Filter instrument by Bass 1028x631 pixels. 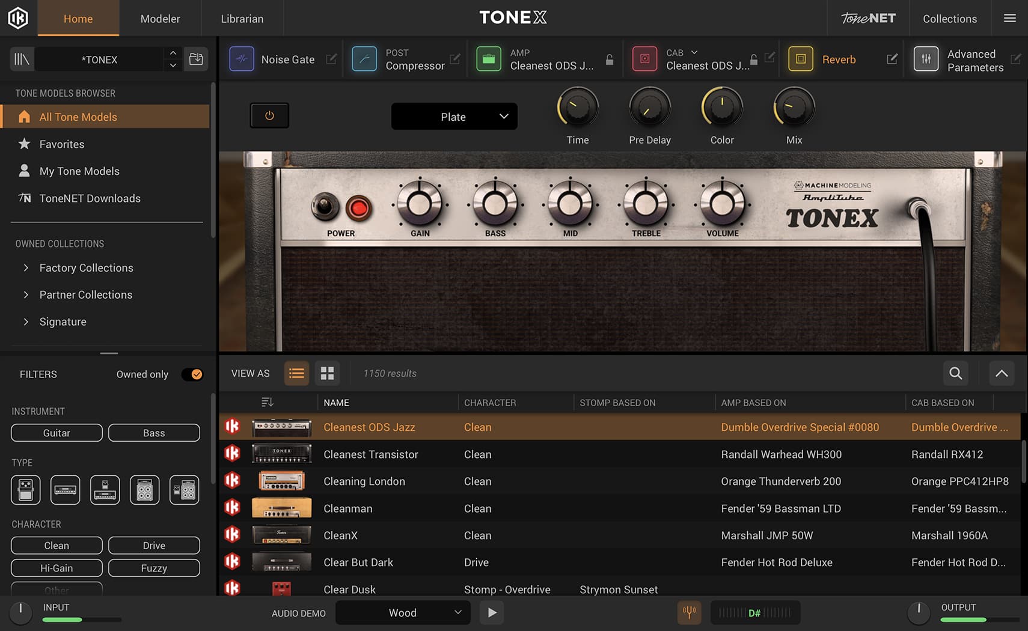click(x=154, y=433)
